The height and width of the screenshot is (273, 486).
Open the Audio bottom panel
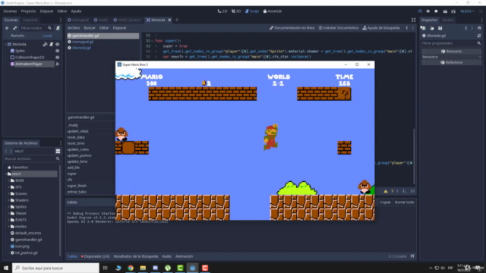click(166, 256)
